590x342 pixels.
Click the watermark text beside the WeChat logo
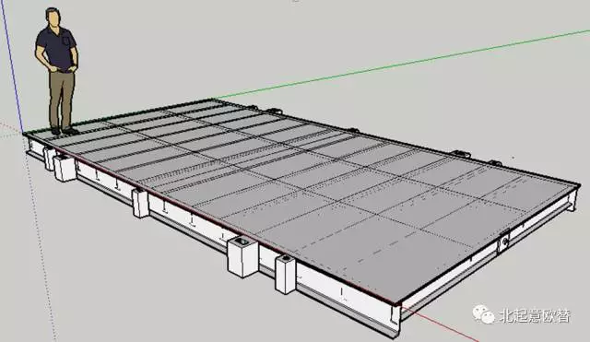point(535,315)
